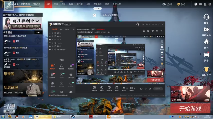213x119 pixels.
Task: Open the streaming app hamburger menu
Action: [153, 24]
